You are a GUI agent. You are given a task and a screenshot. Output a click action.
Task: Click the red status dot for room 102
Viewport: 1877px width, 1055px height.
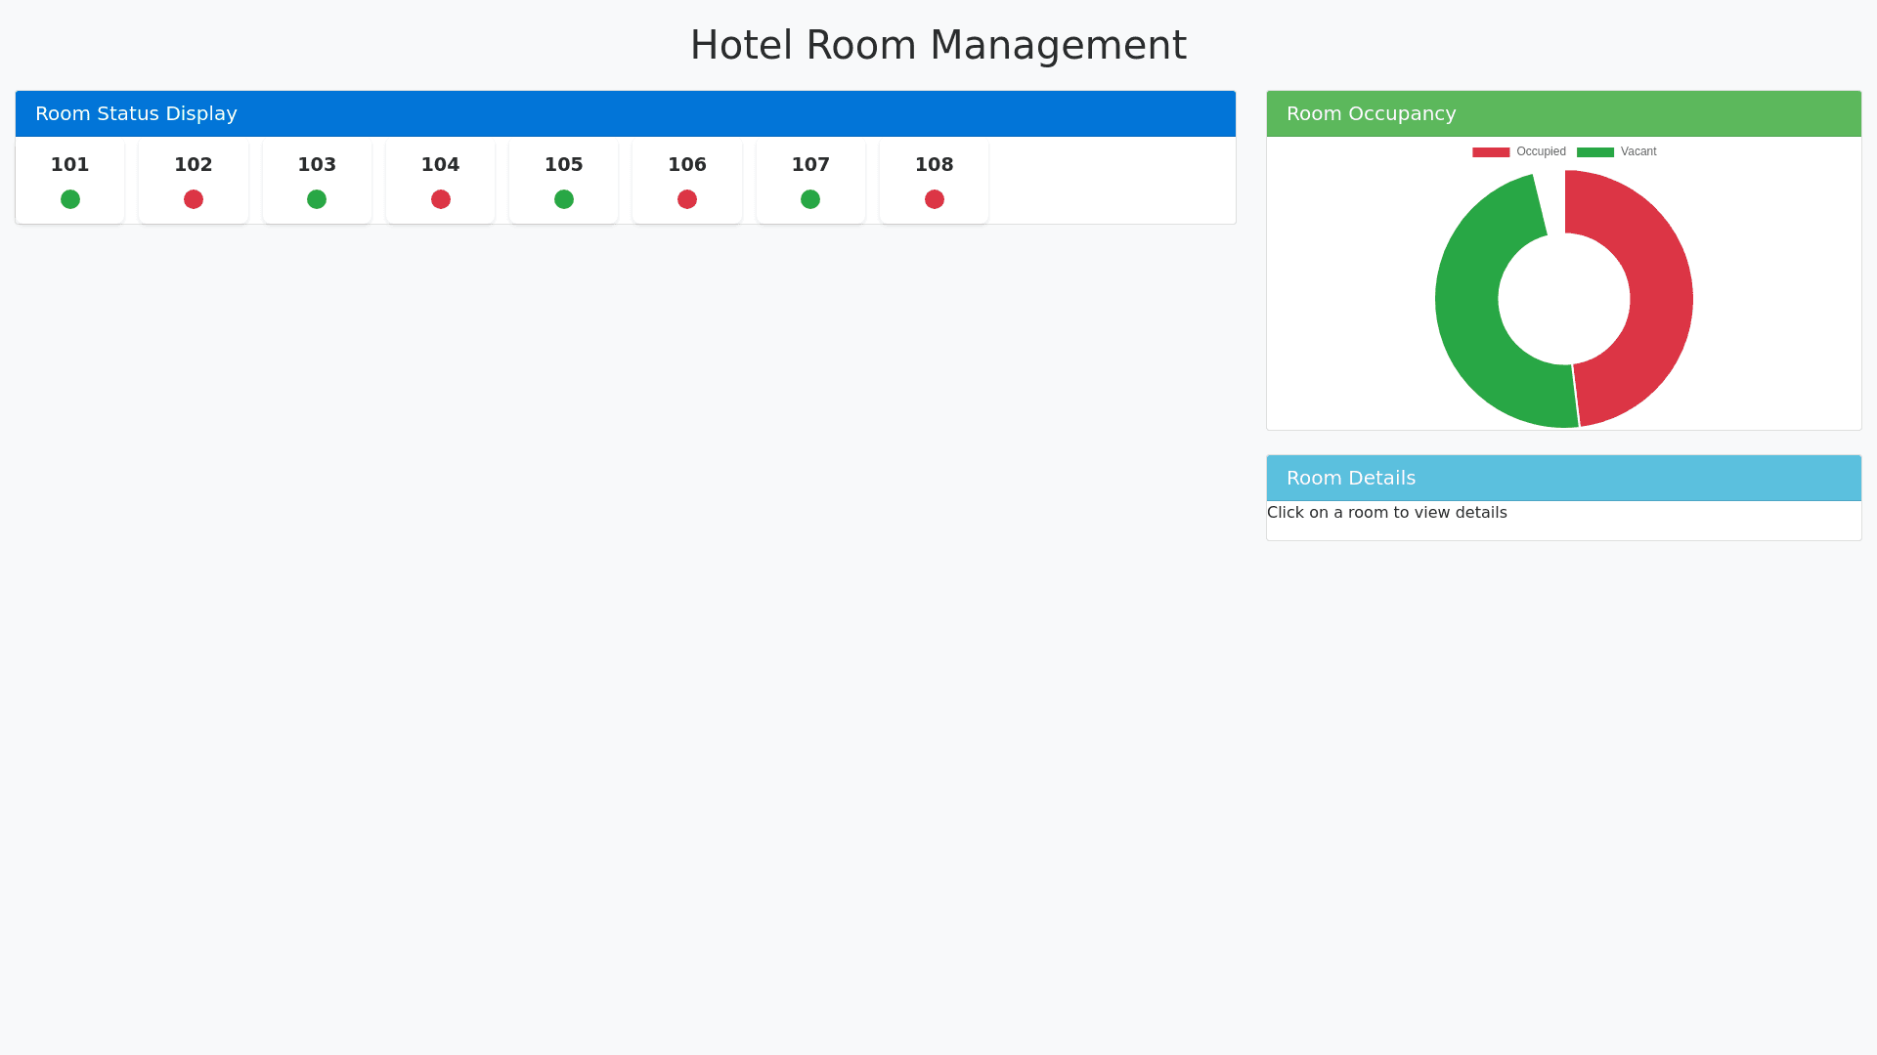pyautogui.click(x=193, y=198)
